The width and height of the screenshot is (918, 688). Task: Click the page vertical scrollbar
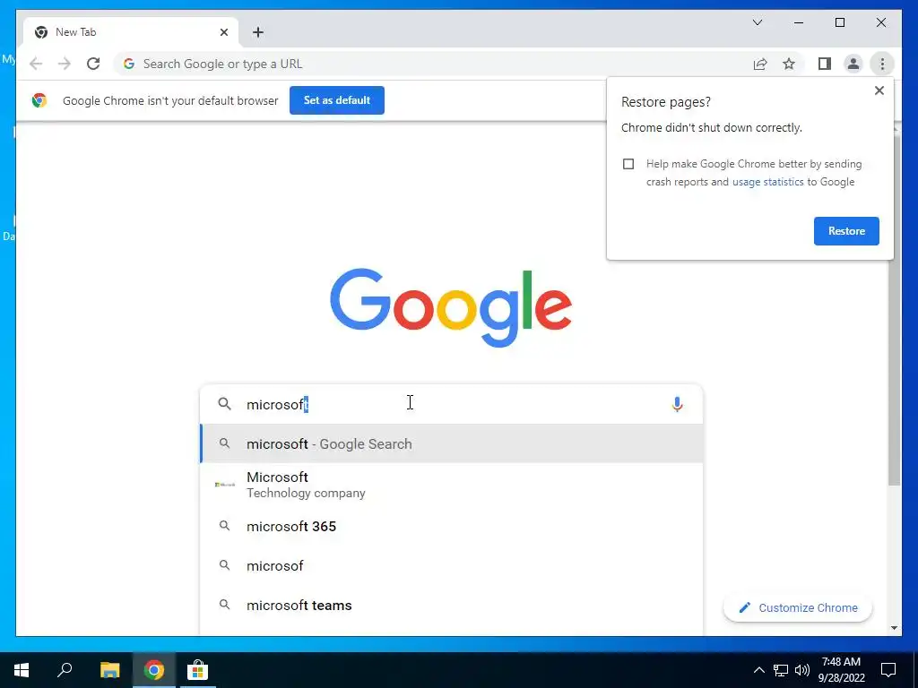click(x=894, y=310)
